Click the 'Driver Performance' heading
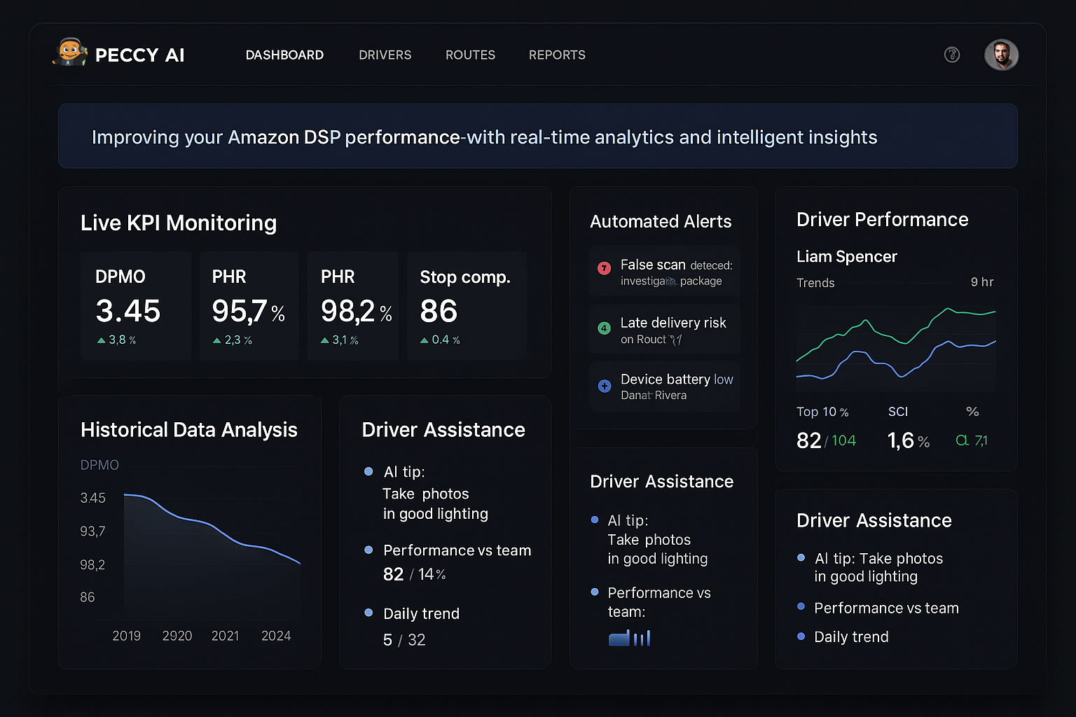 pyautogui.click(x=883, y=219)
